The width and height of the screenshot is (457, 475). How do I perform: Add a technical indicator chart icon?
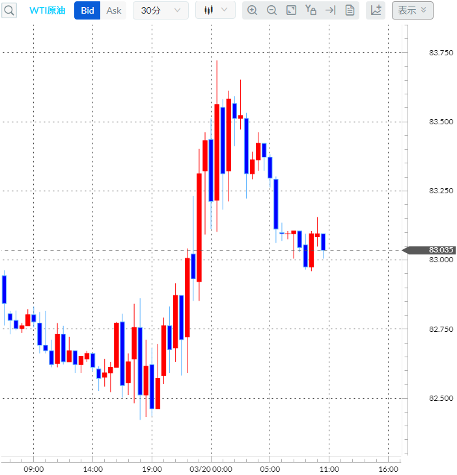pos(376,10)
